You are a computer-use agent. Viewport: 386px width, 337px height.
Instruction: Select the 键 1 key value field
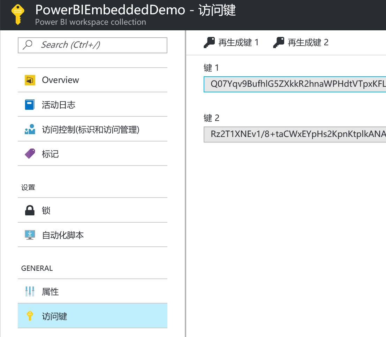click(x=295, y=84)
